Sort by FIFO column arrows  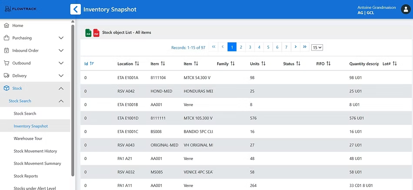click(x=329, y=63)
